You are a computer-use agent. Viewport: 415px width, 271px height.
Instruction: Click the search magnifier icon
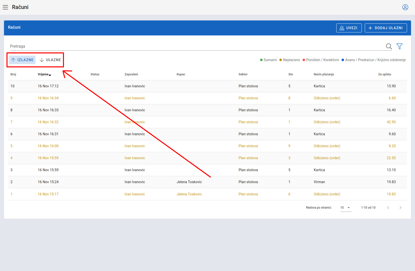click(389, 46)
